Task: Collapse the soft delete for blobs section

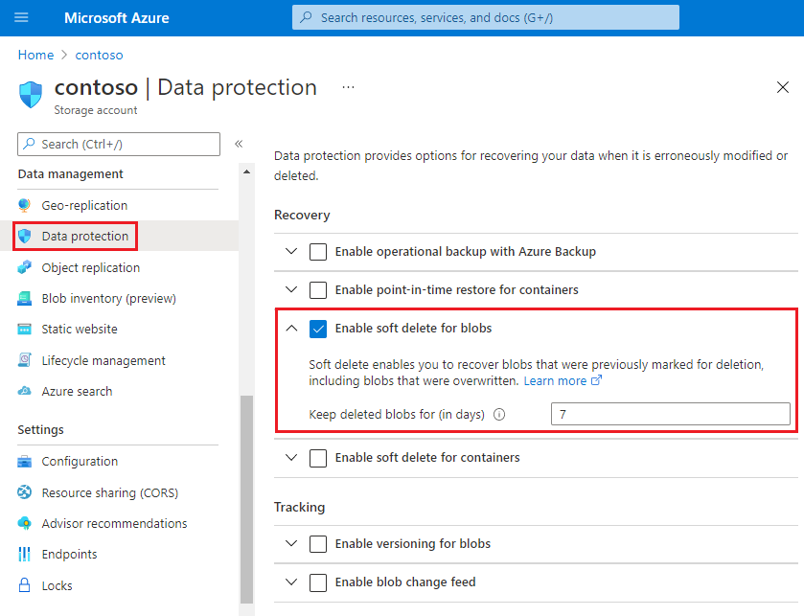Action: pos(291,328)
